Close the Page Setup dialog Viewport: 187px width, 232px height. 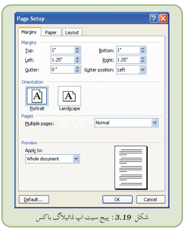point(163,19)
